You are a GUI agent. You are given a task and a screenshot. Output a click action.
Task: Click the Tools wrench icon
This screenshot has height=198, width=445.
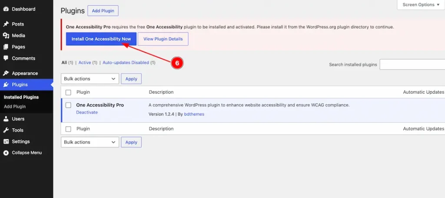(x=6, y=130)
